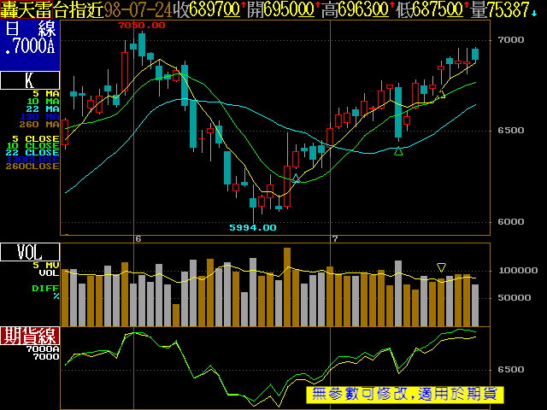The width and height of the screenshot is (547, 410).
Task: Click the 5994.00 low price label
Action: (x=252, y=227)
